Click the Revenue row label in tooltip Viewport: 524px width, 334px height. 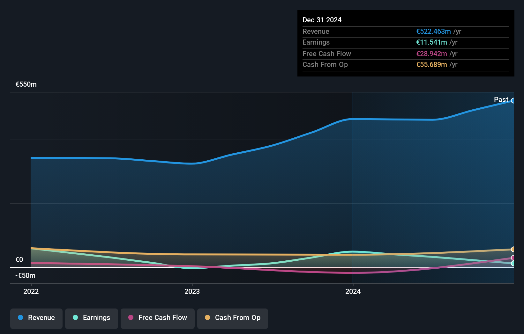[x=316, y=31]
